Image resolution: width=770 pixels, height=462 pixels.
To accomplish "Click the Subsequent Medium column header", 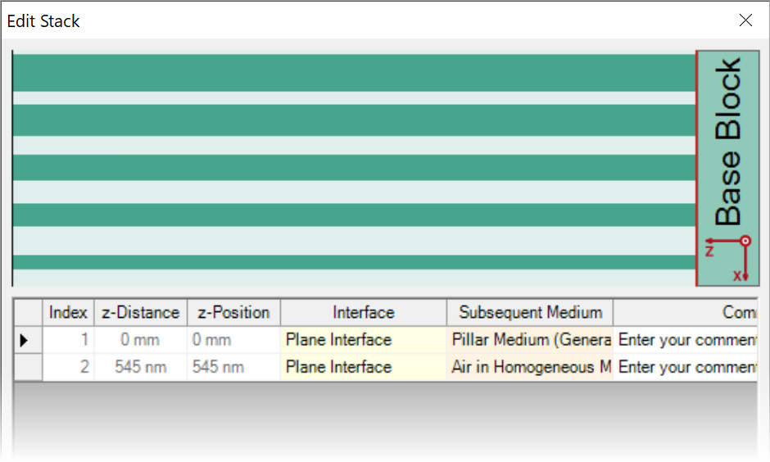I will click(530, 312).
